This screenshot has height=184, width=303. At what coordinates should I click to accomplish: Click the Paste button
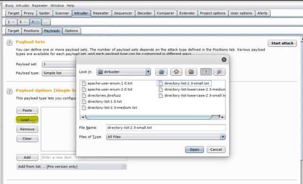[x=27, y=110]
